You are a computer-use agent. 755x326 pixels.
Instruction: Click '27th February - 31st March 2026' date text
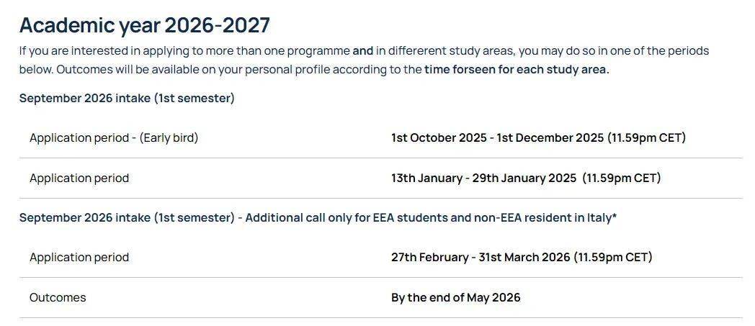(481, 257)
